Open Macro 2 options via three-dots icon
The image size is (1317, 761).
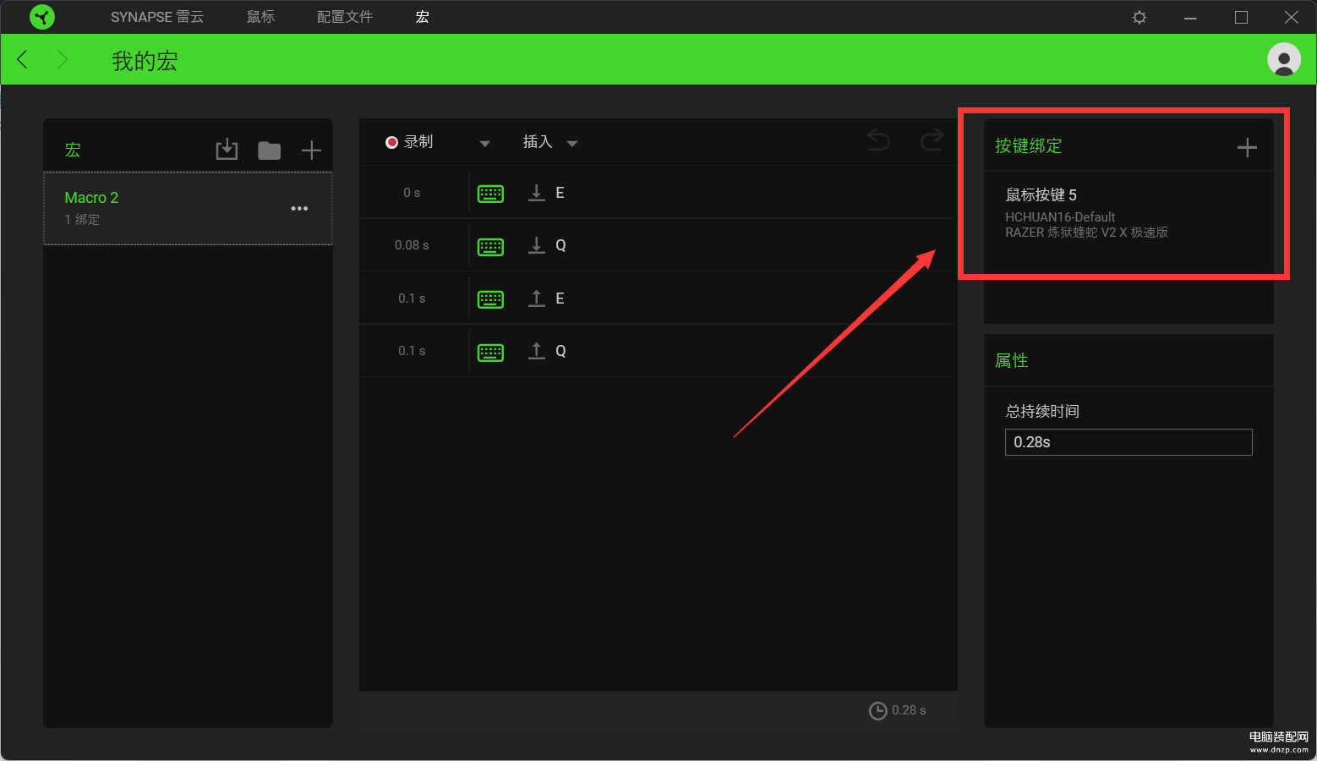299,208
